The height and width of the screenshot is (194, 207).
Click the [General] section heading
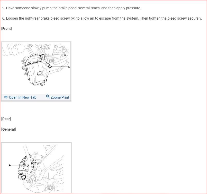coord(8,129)
